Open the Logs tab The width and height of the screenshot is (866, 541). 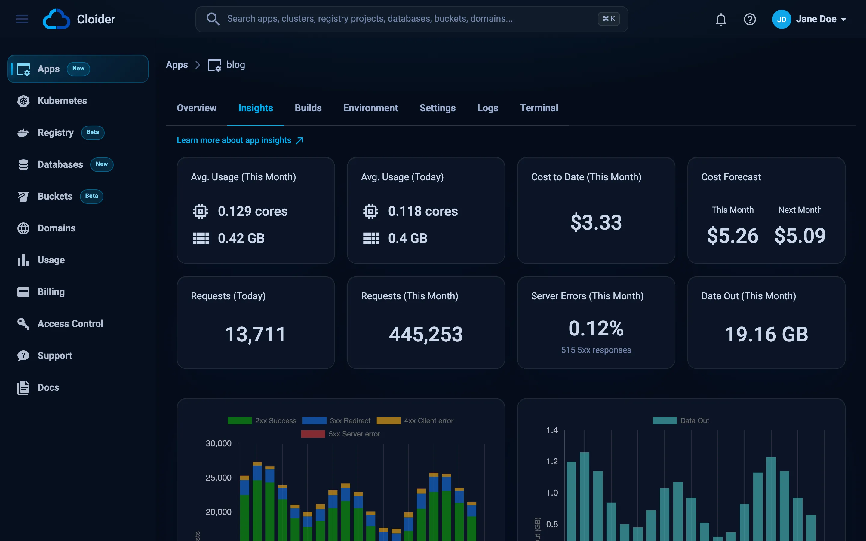pos(487,108)
